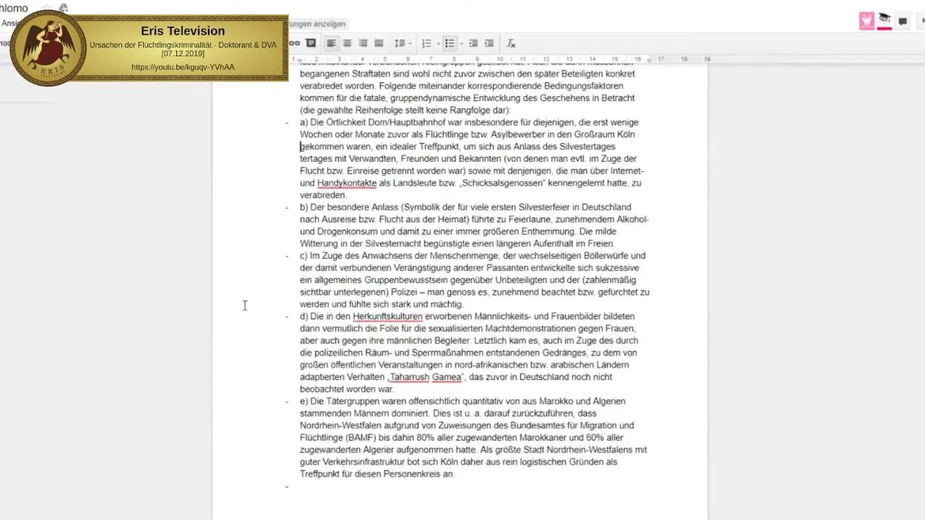
Task: Click the 'ungen anzeigen' link near the toolbar
Action: (317, 24)
